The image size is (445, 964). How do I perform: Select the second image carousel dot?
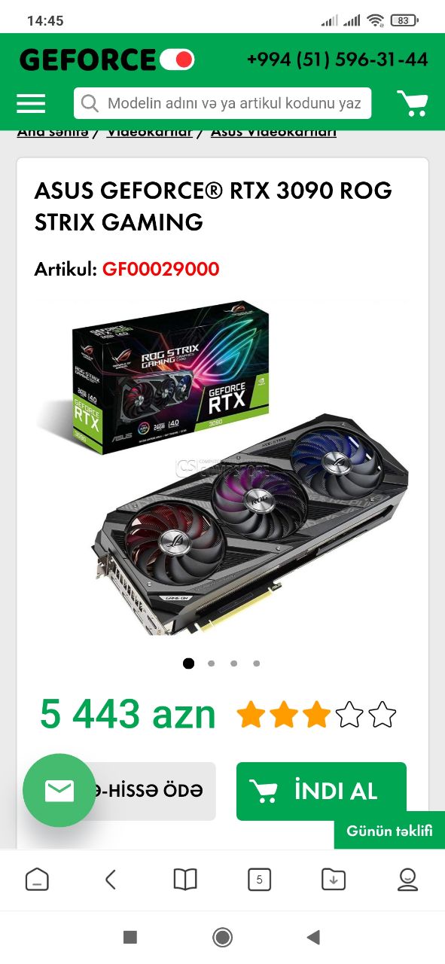pos(212,664)
